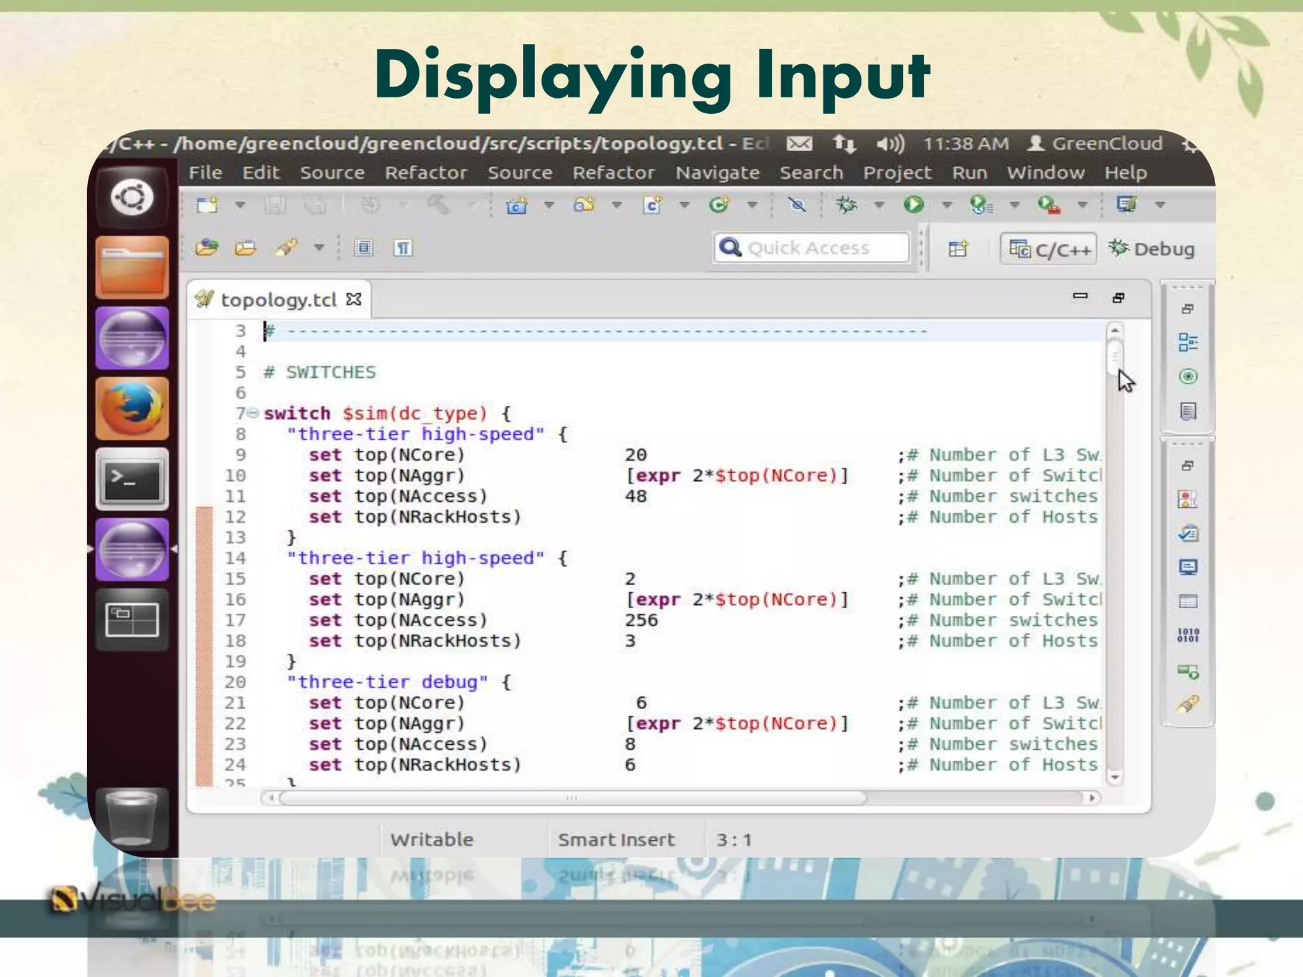1303x977 pixels.
Task: Click the Build hammer toolbar icon
Action: (438, 205)
